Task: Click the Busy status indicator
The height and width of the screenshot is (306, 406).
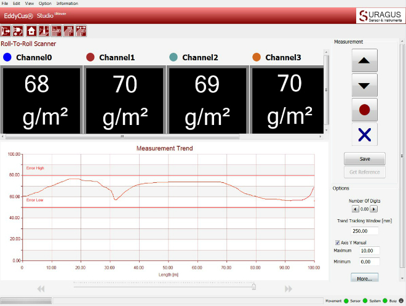Action: (x=401, y=301)
